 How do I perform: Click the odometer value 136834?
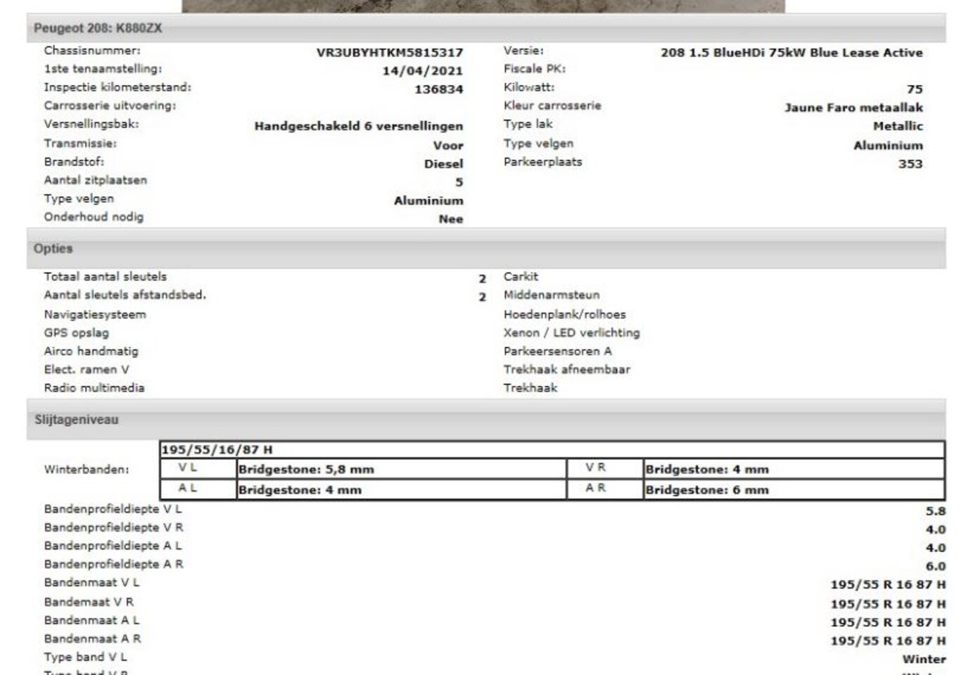click(438, 89)
